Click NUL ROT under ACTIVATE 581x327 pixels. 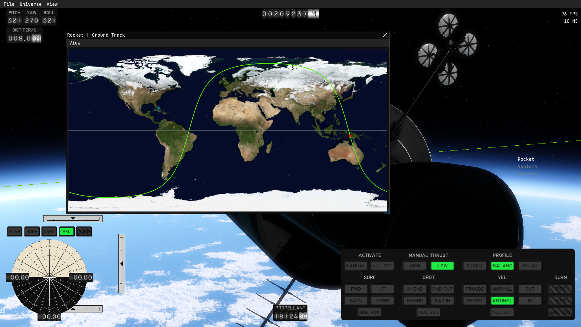pos(382,266)
